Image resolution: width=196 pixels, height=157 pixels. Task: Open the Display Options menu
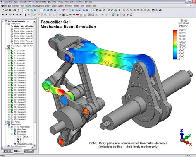(58, 6)
